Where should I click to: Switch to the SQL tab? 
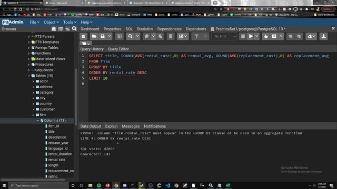pos(129,29)
